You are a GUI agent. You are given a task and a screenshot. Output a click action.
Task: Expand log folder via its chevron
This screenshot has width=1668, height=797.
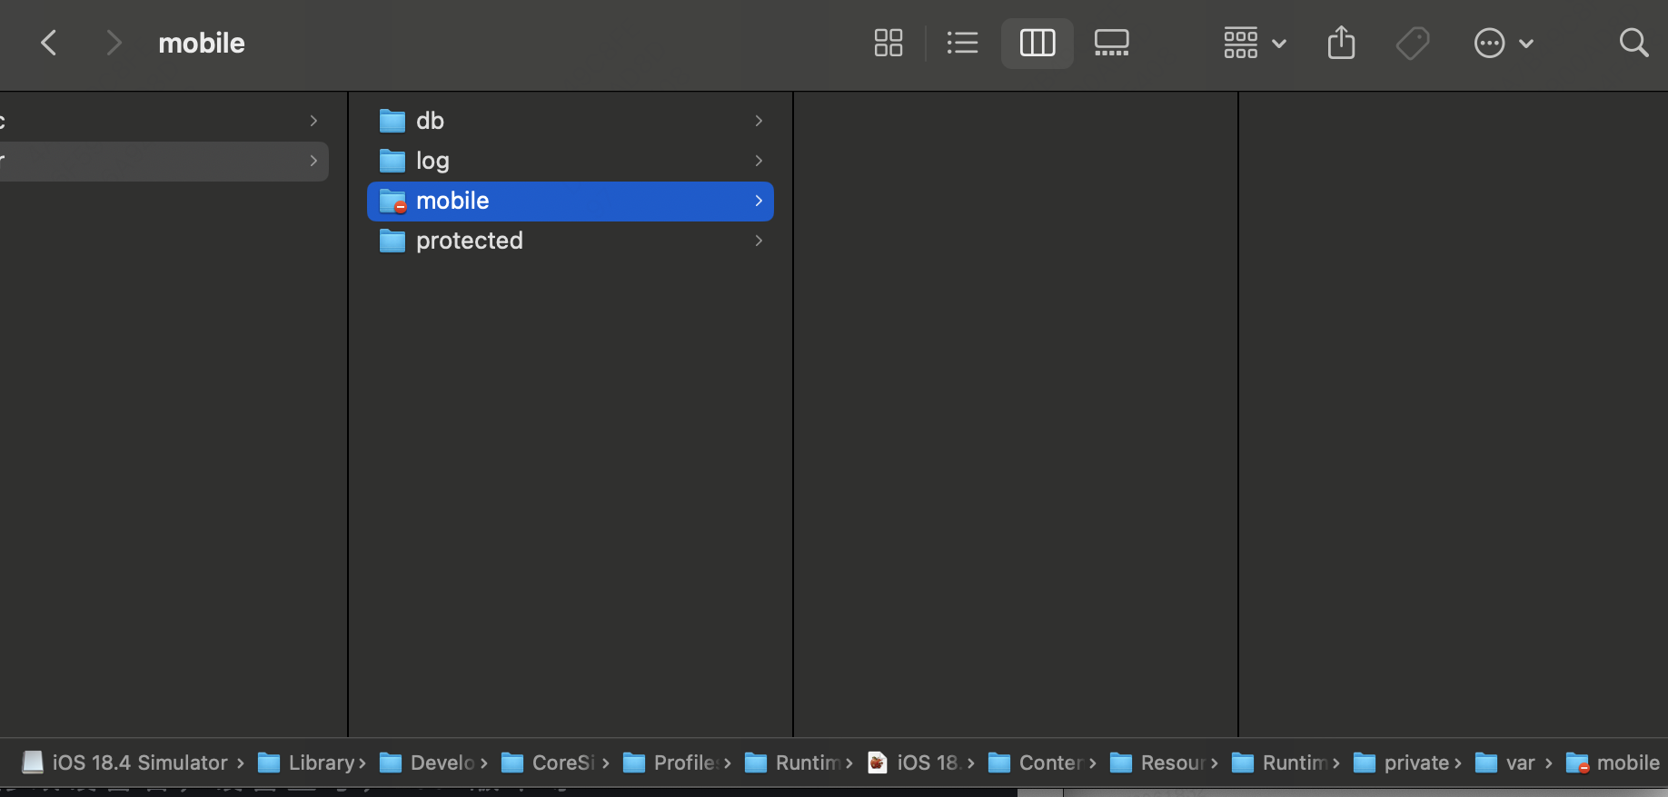[759, 161]
